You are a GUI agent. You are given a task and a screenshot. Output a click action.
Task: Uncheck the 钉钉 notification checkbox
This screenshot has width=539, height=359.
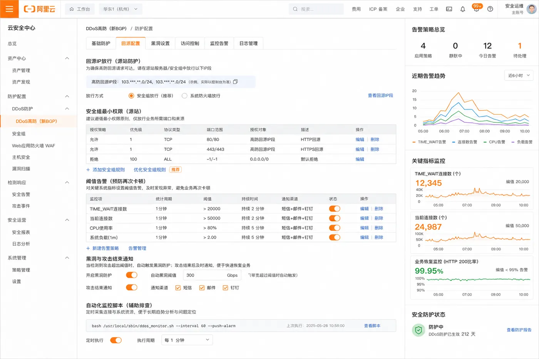[226, 288]
